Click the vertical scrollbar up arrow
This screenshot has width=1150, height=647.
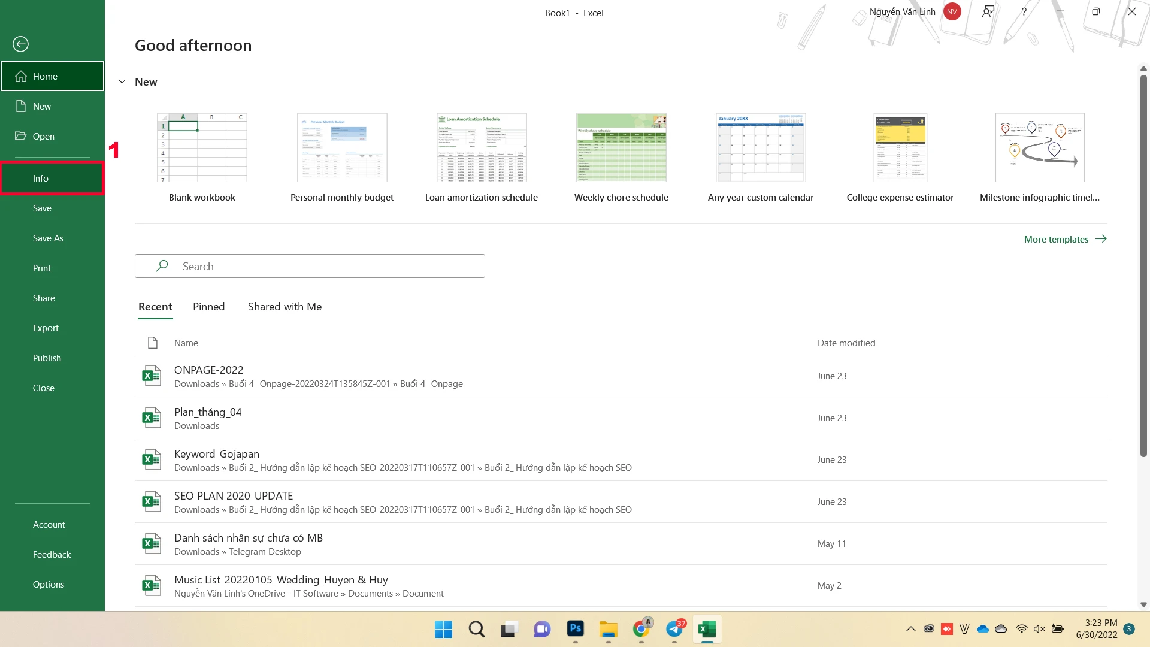pos(1143,68)
